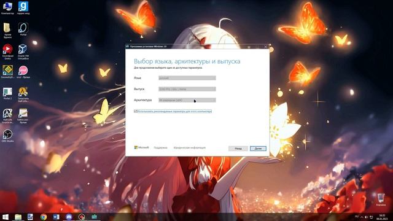Click the input language indicator in the tray

point(357,217)
